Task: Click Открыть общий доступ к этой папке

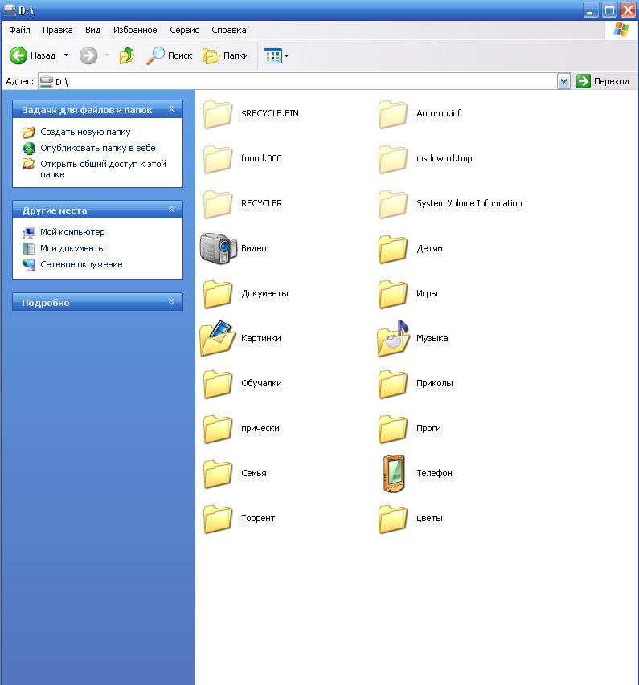Action: [103, 169]
